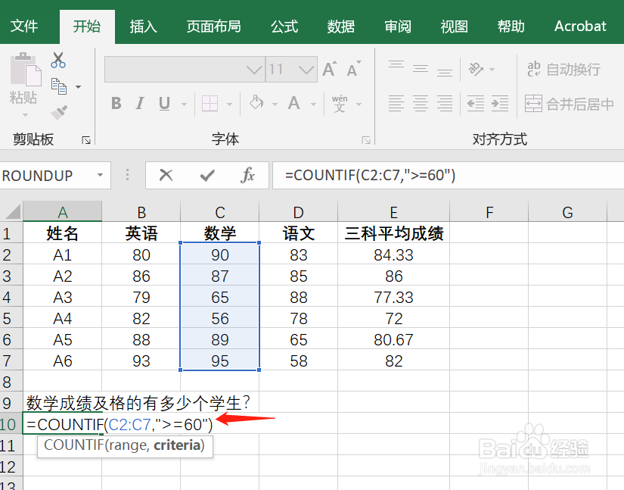Expand Copy options dropdown arrow
This screenshot has width=624, height=490.
[79, 87]
